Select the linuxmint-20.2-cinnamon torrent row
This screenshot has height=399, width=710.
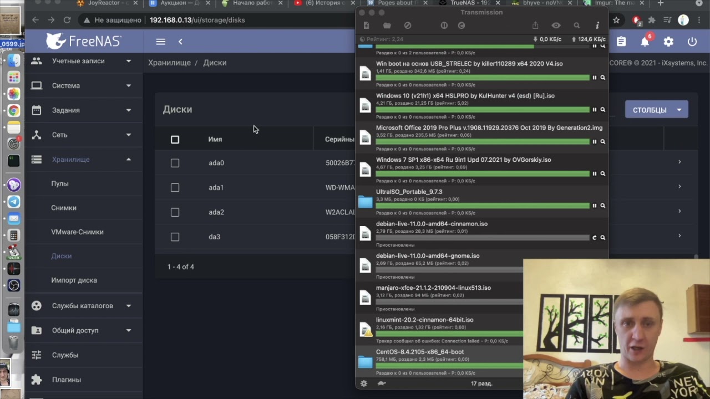(439, 330)
